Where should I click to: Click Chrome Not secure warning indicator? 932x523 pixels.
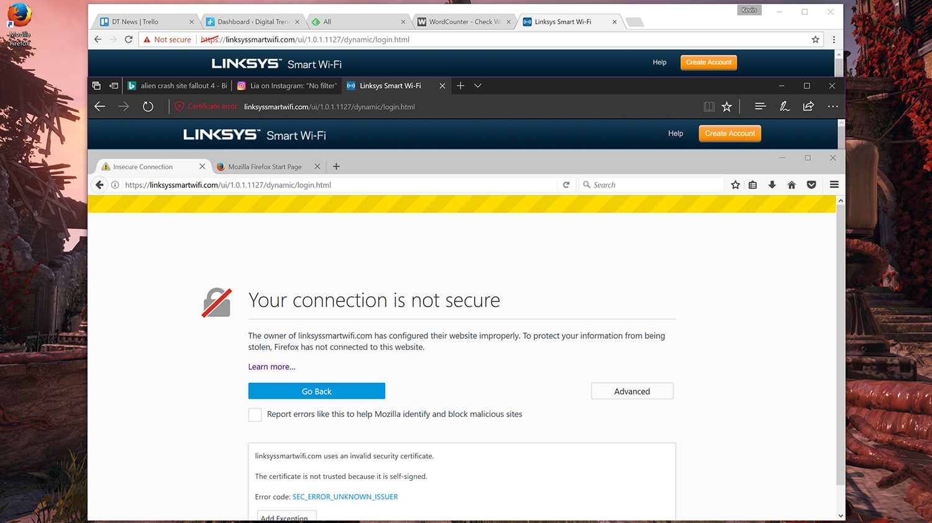[x=167, y=40]
